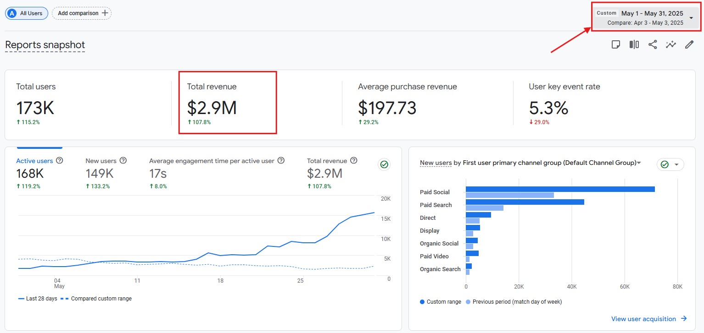Toggle the Last 28 days legend series

(x=38, y=299)
